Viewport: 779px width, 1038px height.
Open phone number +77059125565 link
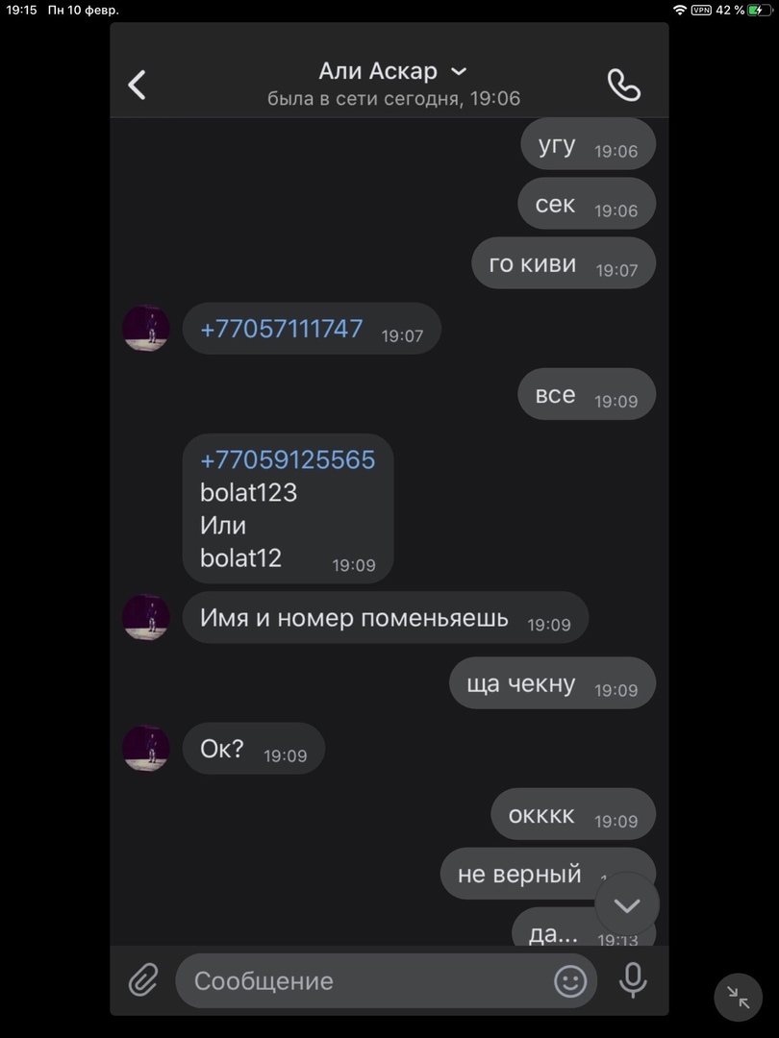[288, 459]
